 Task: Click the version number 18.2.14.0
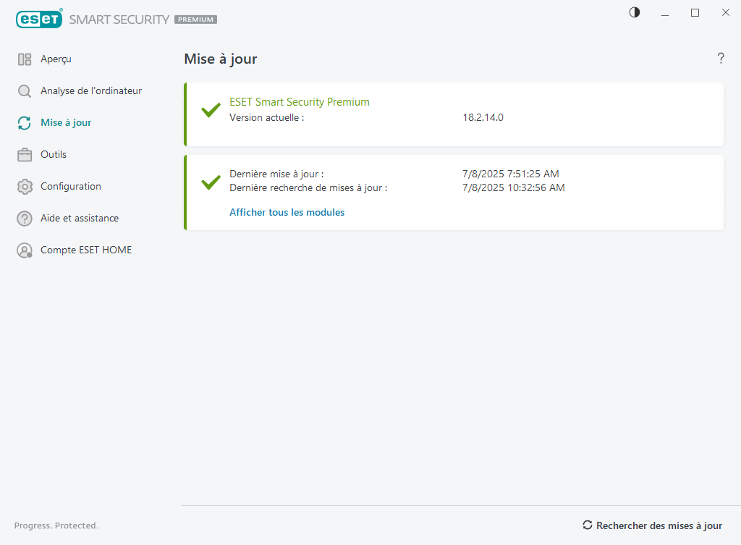[x=483, y=117]
